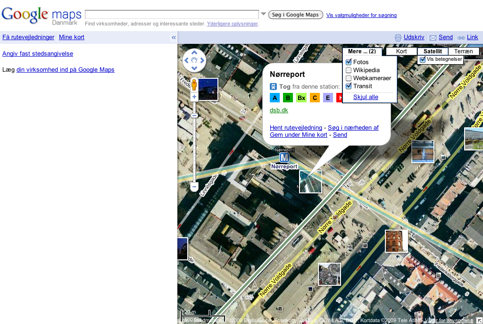Click the Nørreport metro station icon

[x=284, y=158]
